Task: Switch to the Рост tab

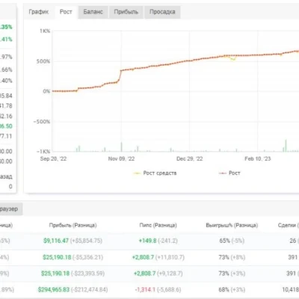Action: (x=66, y=12)
